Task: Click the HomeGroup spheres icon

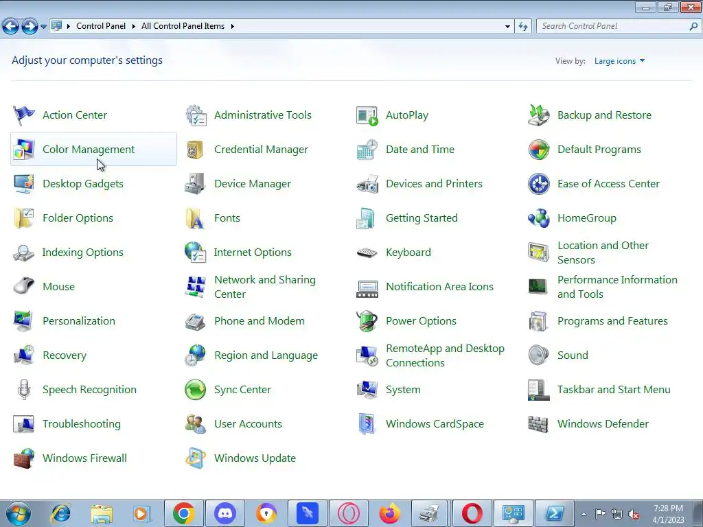Action: [538, 218]
